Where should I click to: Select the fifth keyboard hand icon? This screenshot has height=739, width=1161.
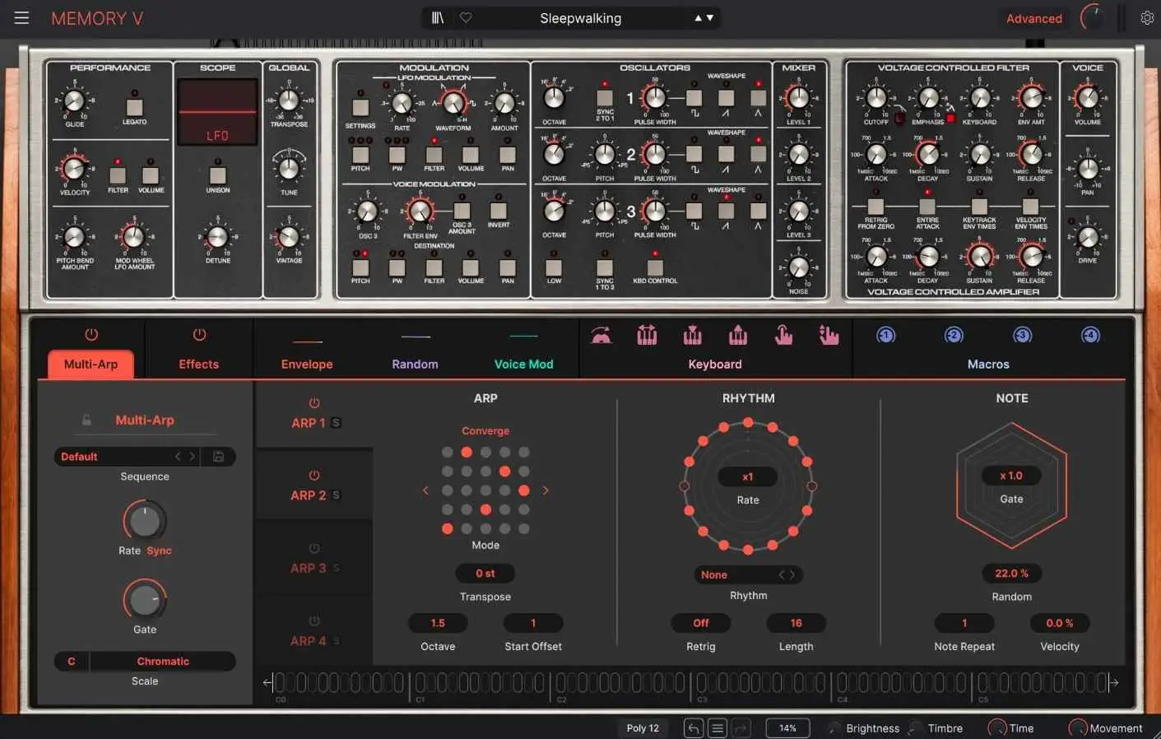[x=783, y=335]
